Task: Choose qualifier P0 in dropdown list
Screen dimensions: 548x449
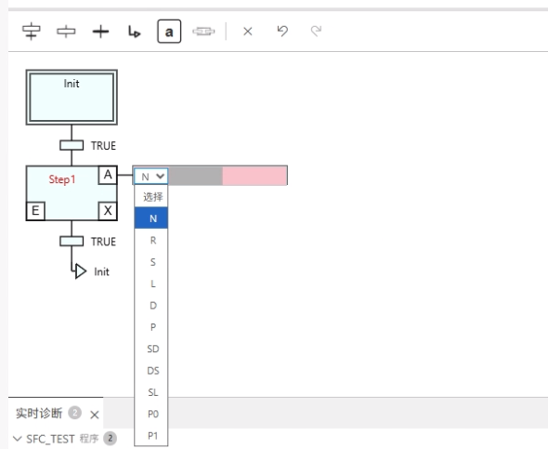Action: [x=151, y=414]
